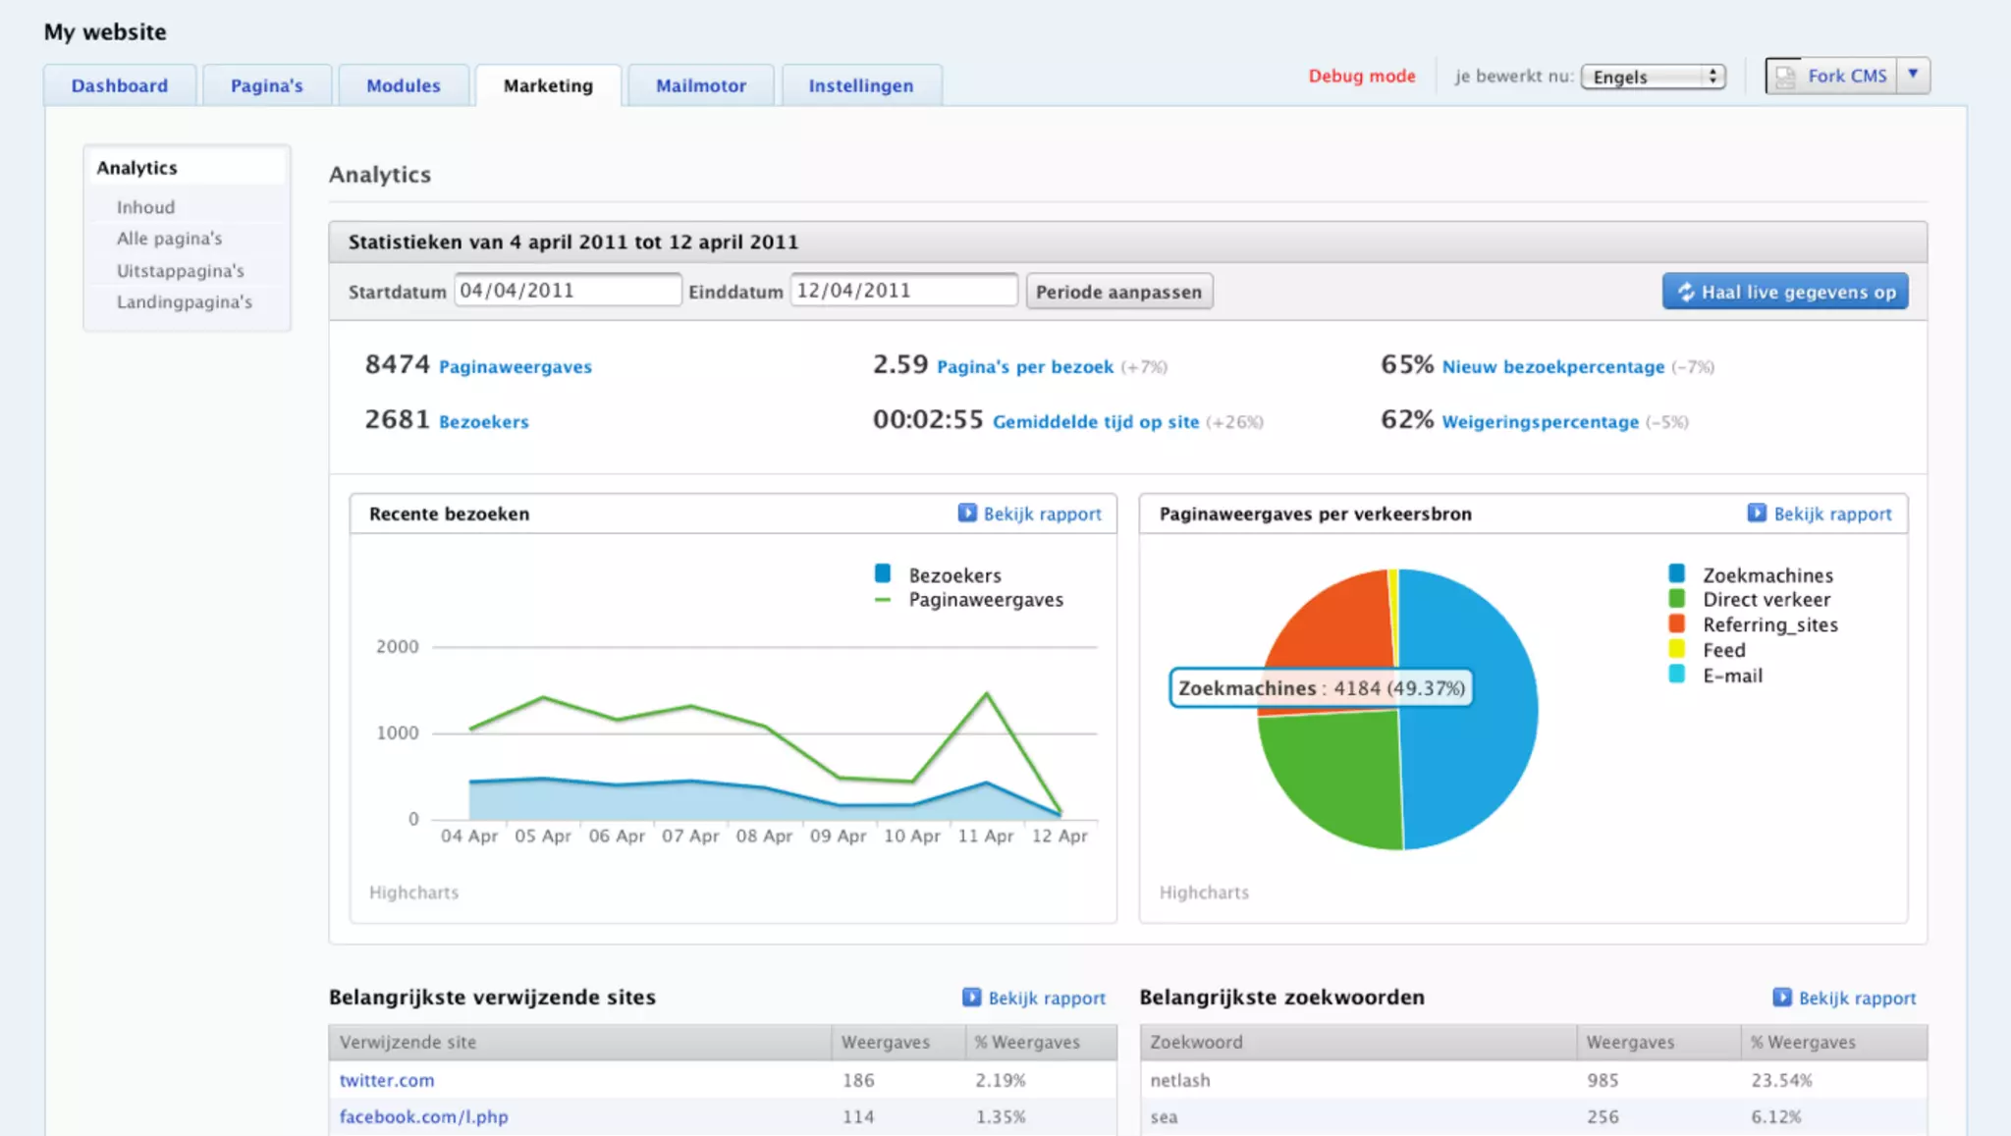Open the Engels language dropdown

[1653, 77]
